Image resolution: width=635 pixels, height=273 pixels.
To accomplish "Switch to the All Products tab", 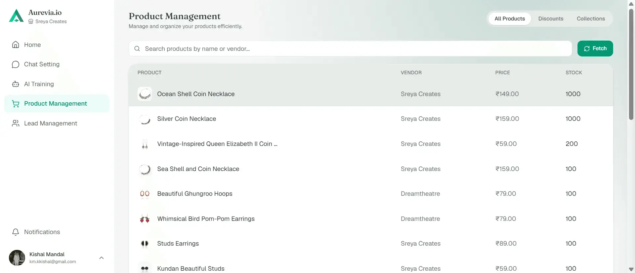I will click(x=510, y=19).
